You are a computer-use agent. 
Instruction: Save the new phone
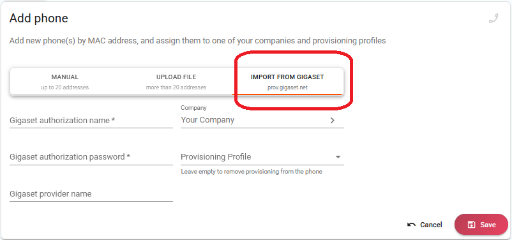point(481,224)
